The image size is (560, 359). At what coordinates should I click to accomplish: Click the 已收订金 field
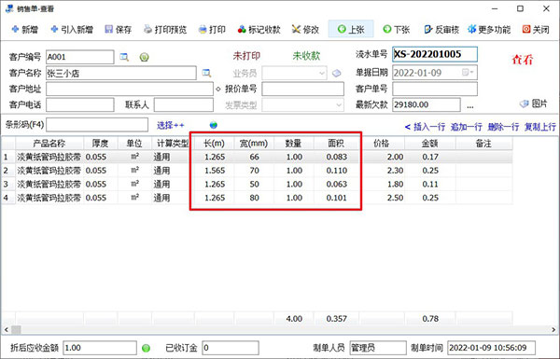click(231, 348)
